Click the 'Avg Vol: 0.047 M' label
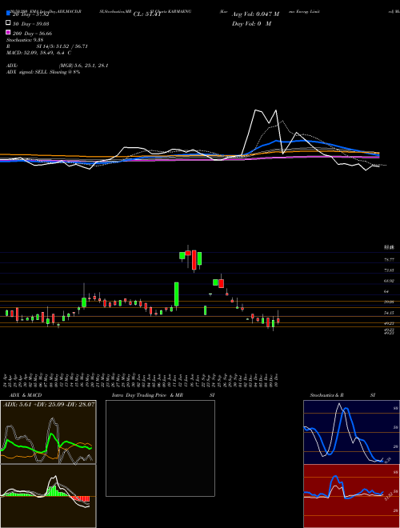Image resolution: width=400 pixels, height=528 pixels. (255, 14)
